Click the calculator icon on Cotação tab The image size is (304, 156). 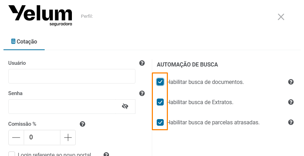(x=13, y=41)
